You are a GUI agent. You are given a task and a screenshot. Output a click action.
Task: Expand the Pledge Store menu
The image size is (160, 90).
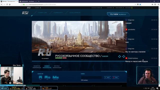(96, 8)
